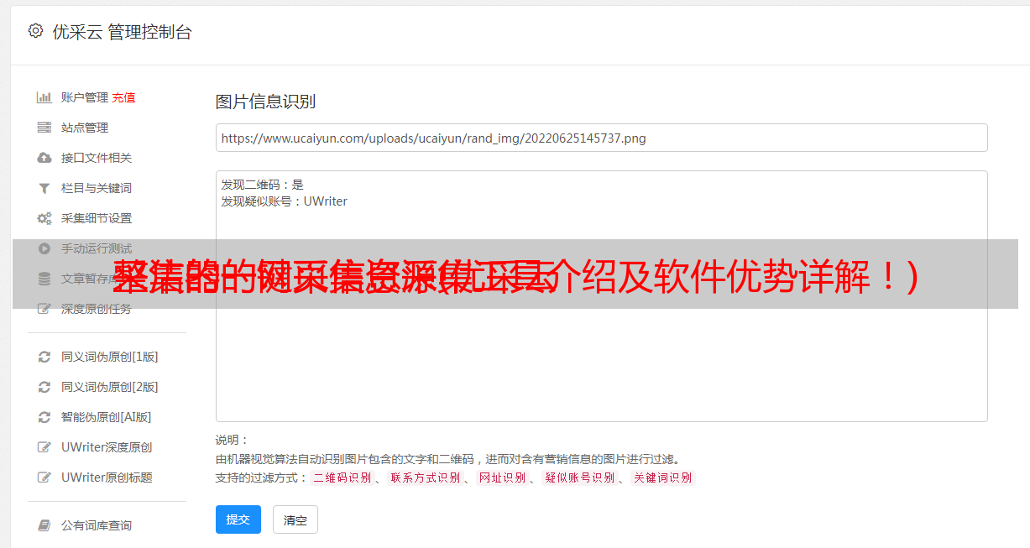Select 栏目与关键词 in sidebar

coord(97,188)
